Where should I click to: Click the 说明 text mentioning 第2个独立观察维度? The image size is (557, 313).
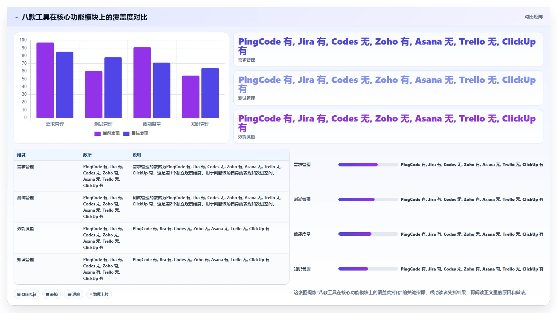click(x=207, y=201)
